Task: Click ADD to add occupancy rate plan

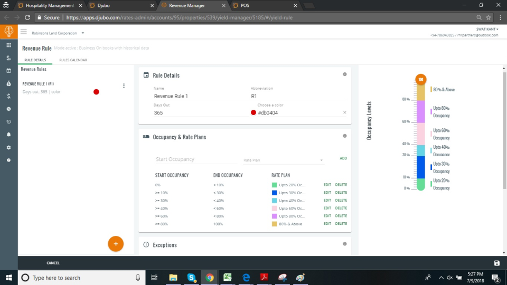Action: (343, 158)
